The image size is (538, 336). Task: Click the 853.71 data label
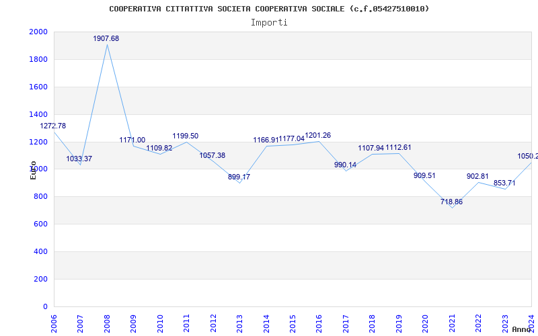pos(504,183)
